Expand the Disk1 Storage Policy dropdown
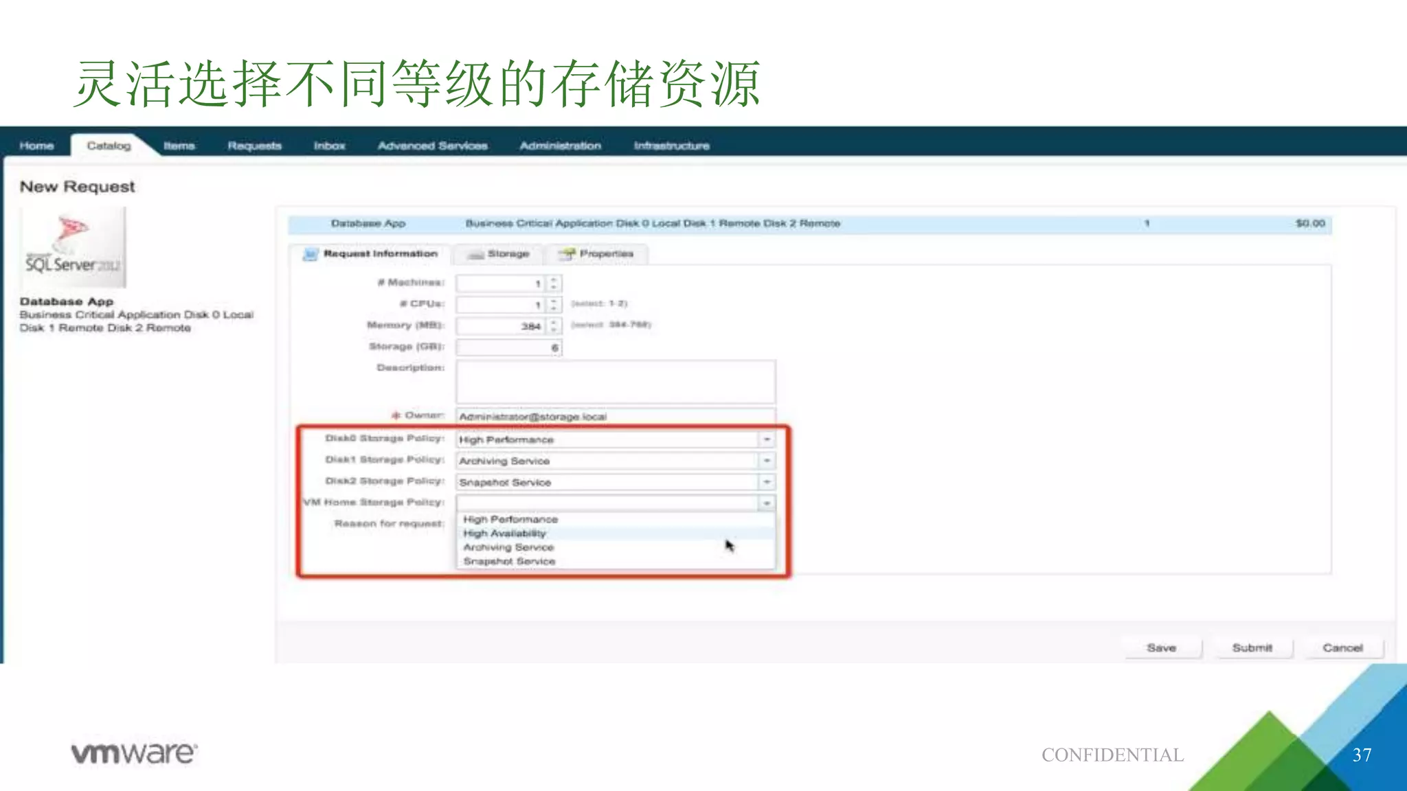Viewport: 1407px width, 791px height. [x=767, y=461]
